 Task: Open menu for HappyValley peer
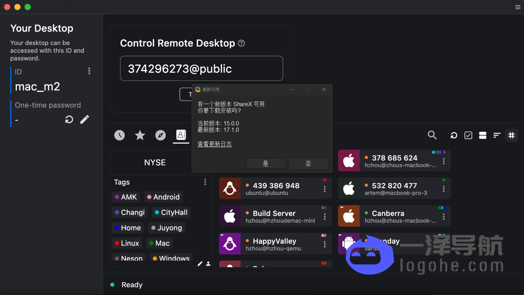[x=325, y=244]
